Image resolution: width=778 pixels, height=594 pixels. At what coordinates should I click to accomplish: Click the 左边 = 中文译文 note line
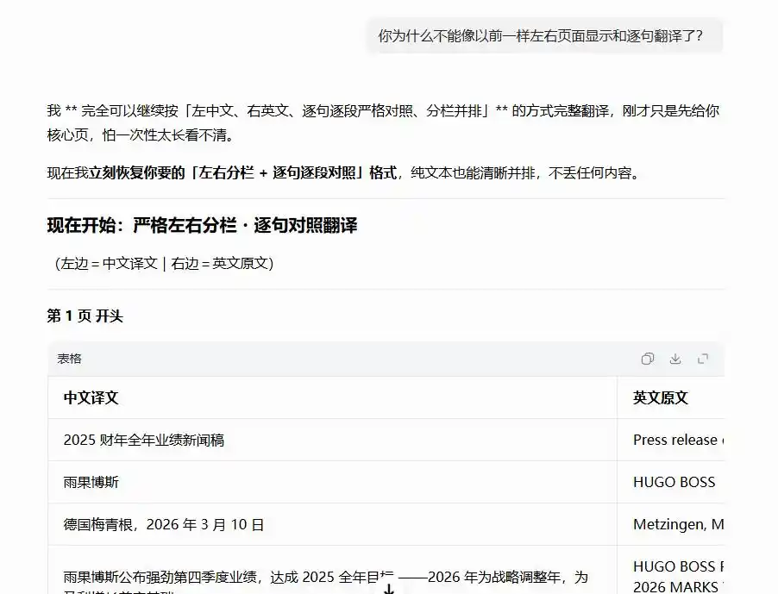tap(164, 263)
